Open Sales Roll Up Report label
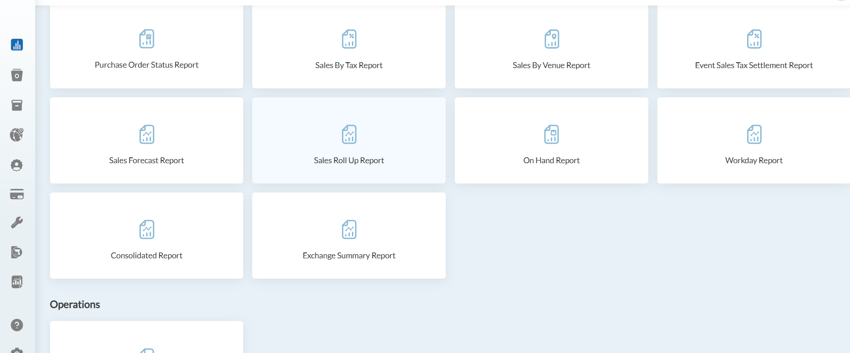 [349, 160]
